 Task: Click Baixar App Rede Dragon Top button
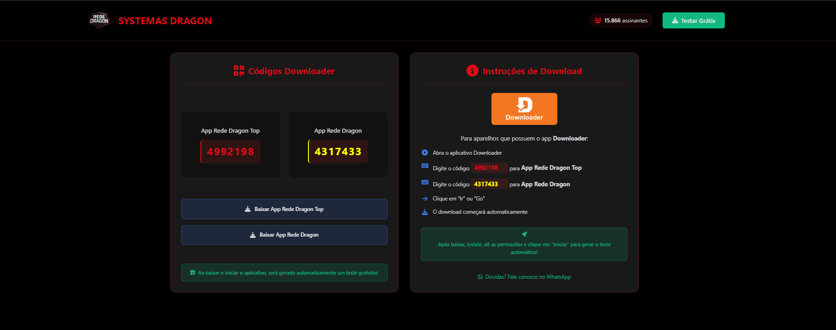[284, 209]
